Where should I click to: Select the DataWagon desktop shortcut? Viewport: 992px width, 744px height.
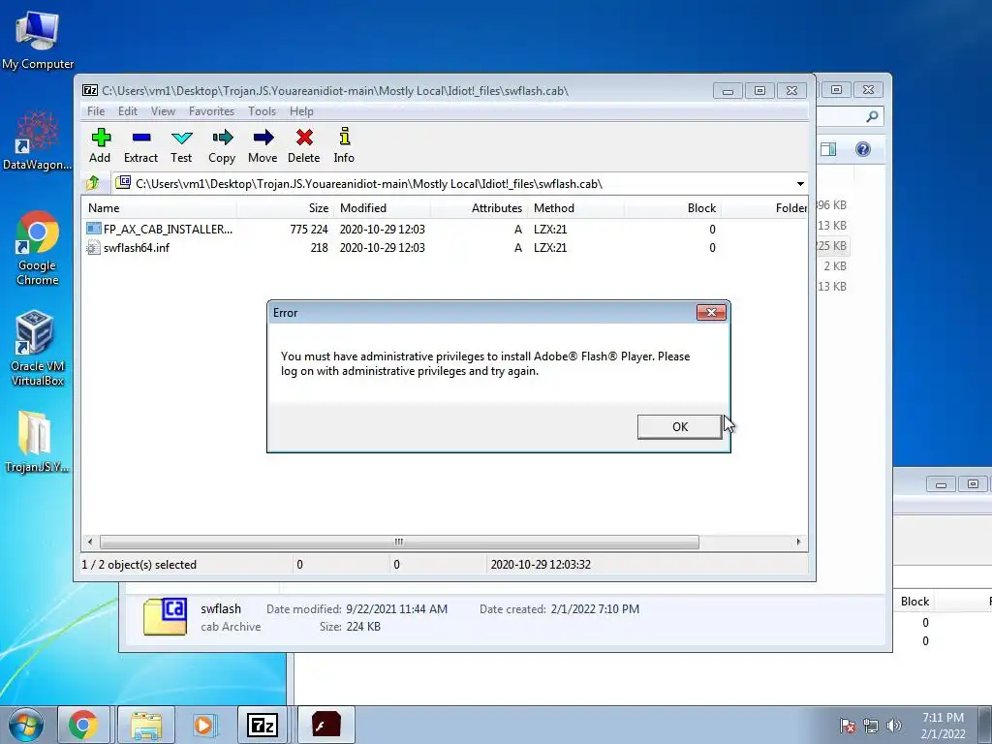(38, 140)
